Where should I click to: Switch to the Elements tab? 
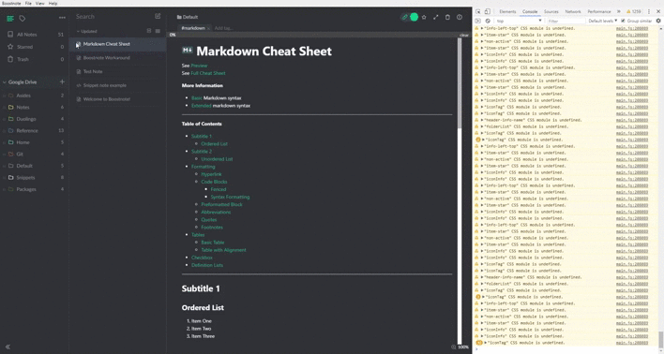pyautogui.click(x=507, y=12)
